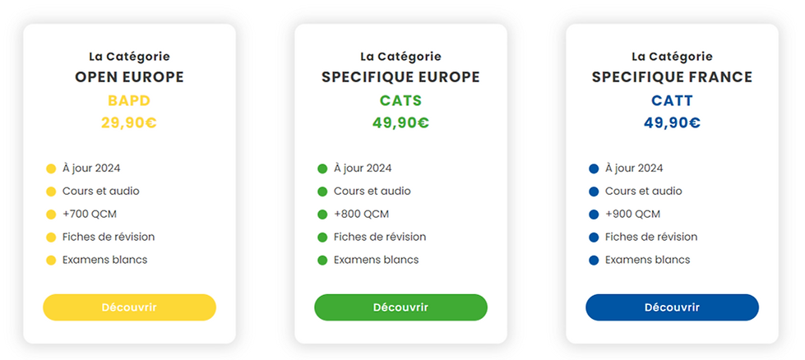Click the green 49,90€ price in CATS card

[x=401, y=123]
